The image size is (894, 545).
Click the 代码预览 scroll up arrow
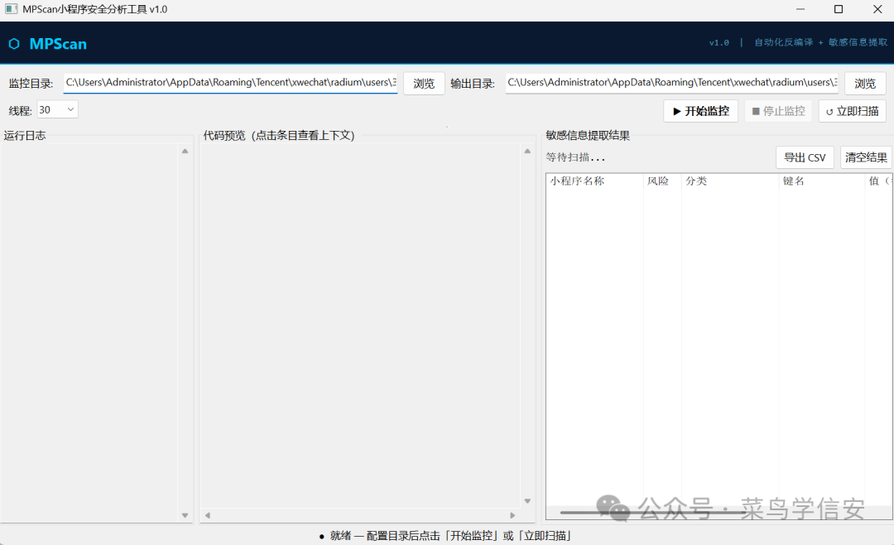click(527, 152)
